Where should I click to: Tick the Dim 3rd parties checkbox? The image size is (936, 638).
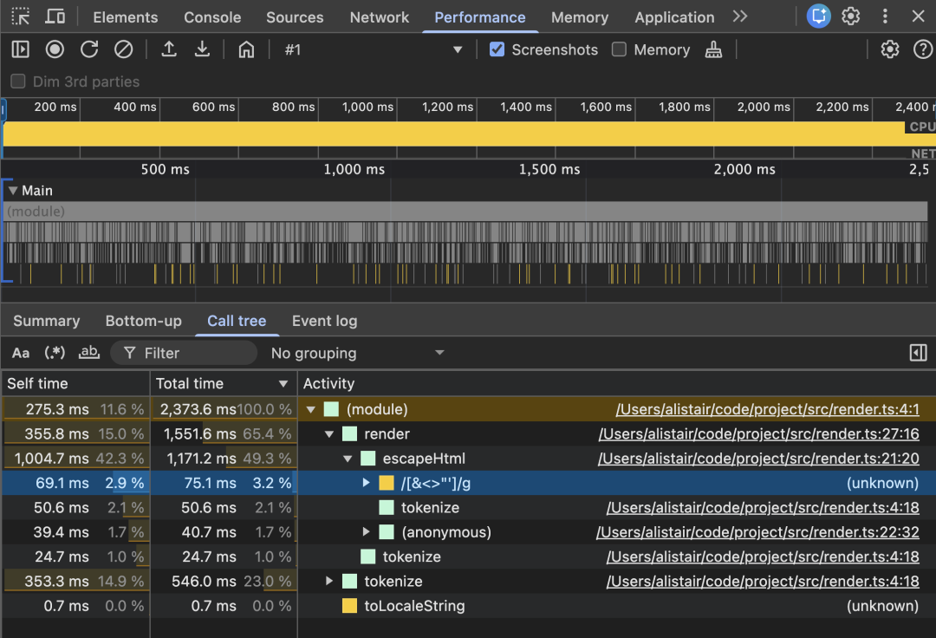pos(18,81)
